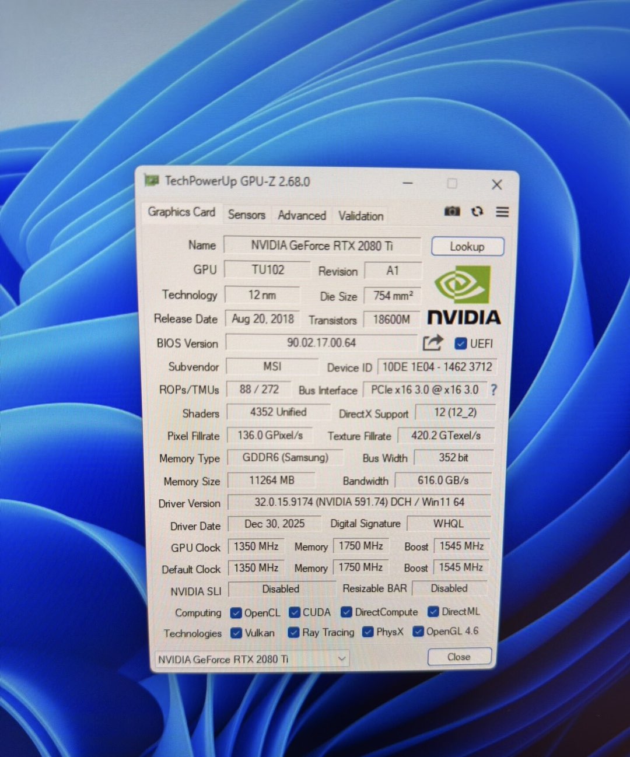
Task: Click the refresh arrows icon
Action: click(x=477, y=211)
